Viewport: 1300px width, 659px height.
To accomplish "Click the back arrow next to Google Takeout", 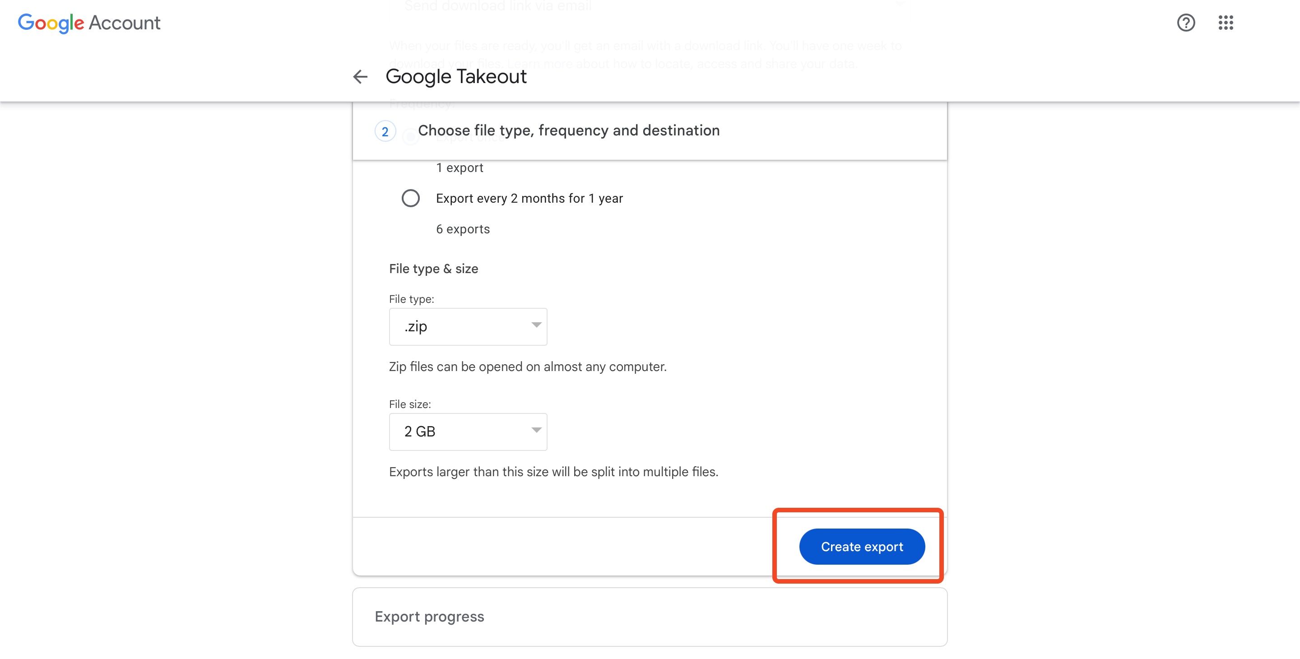I will tap(360, 77).
